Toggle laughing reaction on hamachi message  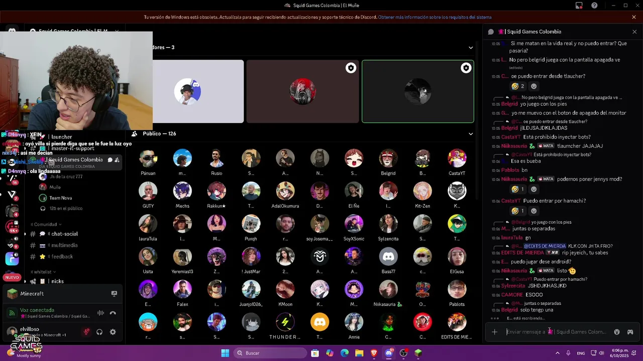[518, 211]
